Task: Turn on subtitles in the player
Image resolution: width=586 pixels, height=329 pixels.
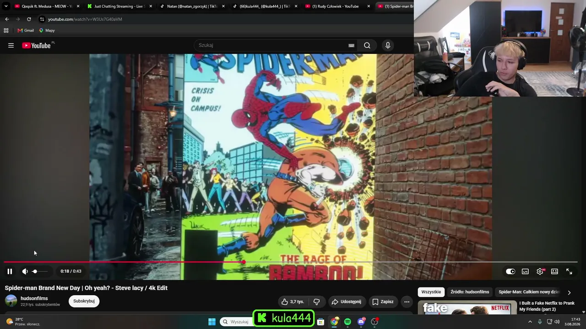Action: [525, 271]
